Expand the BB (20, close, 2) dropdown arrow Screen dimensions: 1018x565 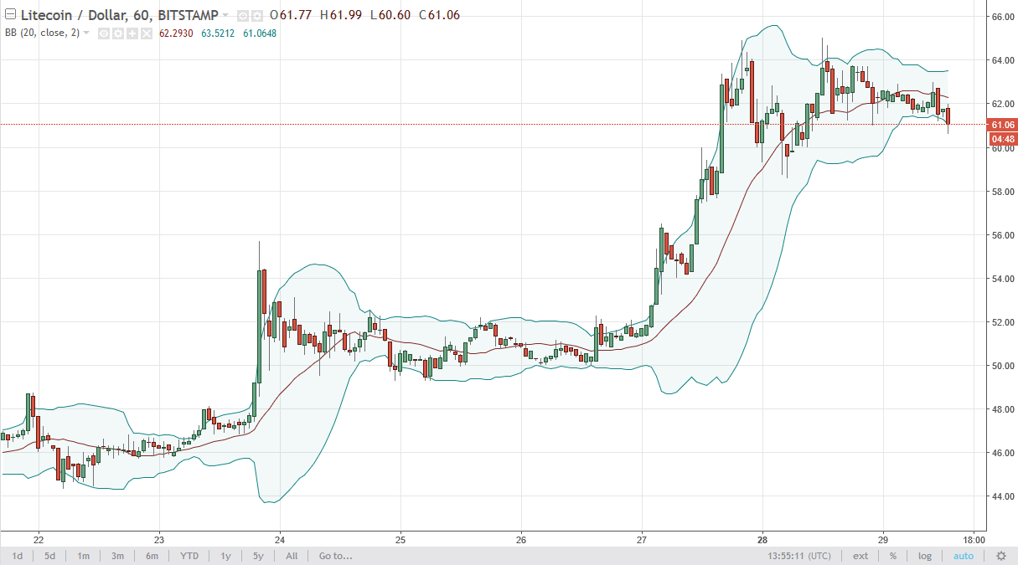click(86, 33)
